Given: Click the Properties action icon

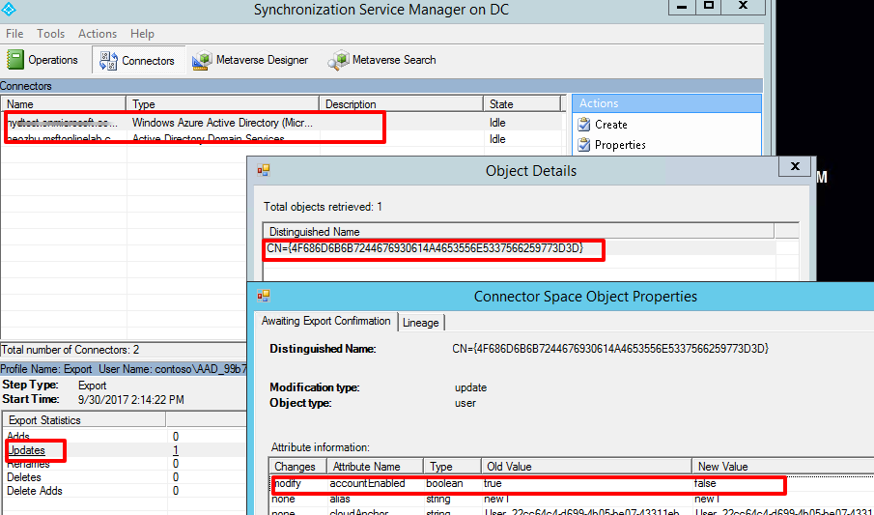Looking at the screenshot, I should click(584, 145).
